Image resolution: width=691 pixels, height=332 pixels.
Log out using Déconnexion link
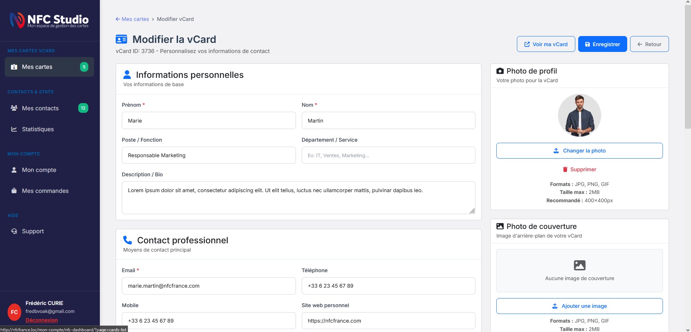coord(41,320)
